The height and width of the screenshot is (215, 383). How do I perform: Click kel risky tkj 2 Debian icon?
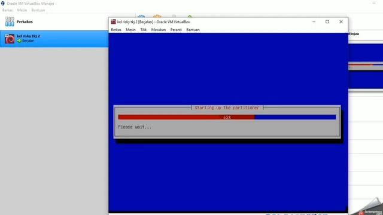click(10, 39)
